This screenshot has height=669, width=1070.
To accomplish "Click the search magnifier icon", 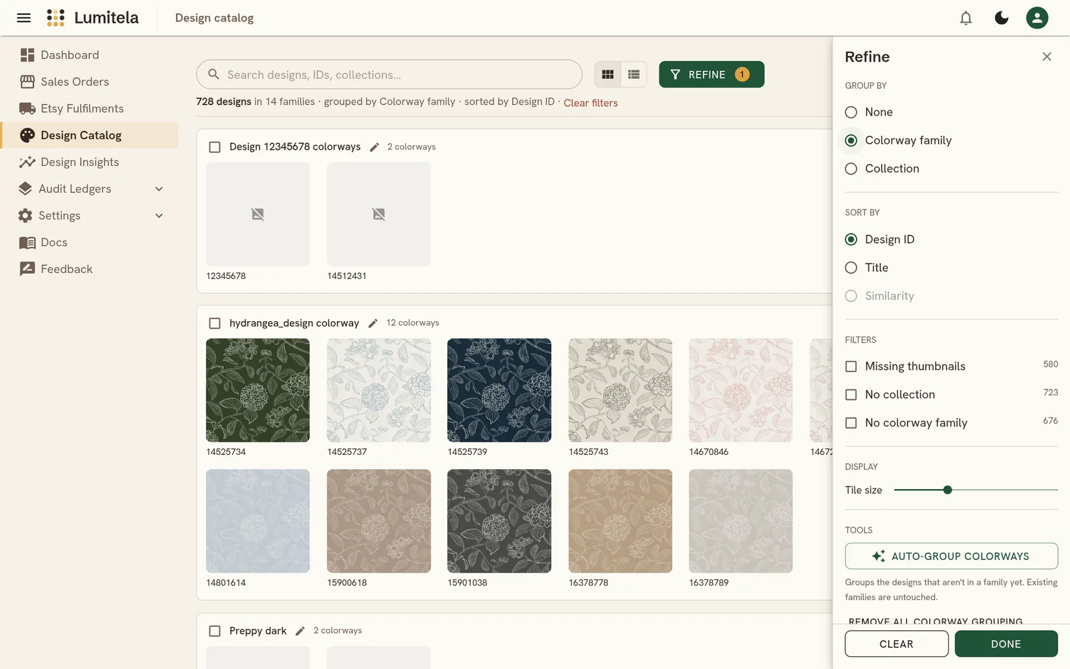I will tap(214, 74).
